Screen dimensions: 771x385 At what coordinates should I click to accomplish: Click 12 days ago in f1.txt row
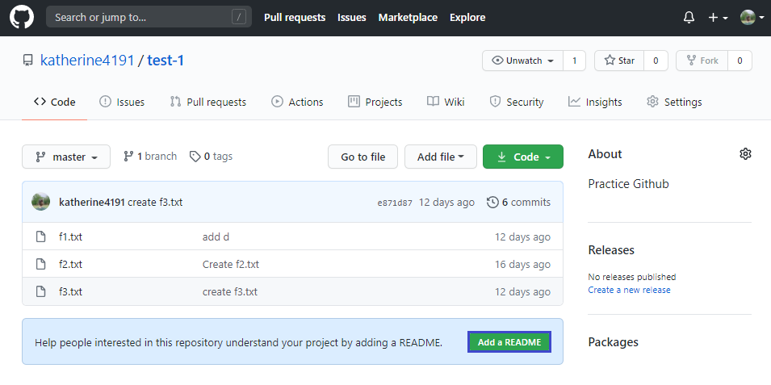click(522, 237)
